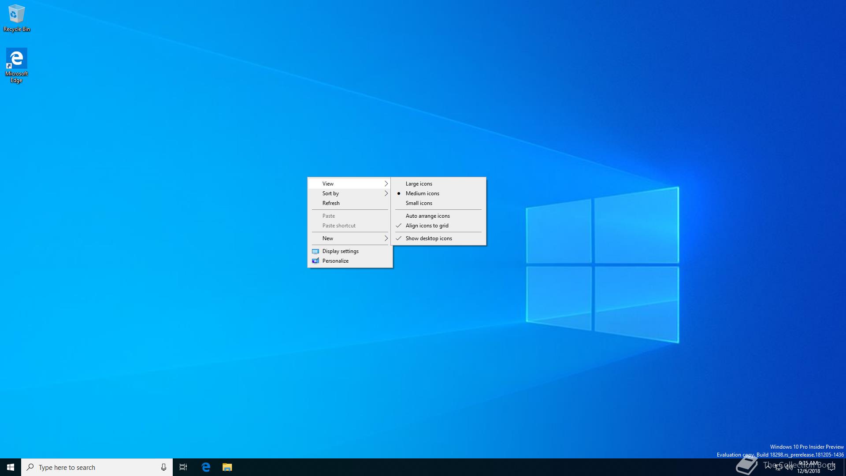The image size is (846, 476).
Task: Open the volume icon in system tray
Action: click(789, 467)
